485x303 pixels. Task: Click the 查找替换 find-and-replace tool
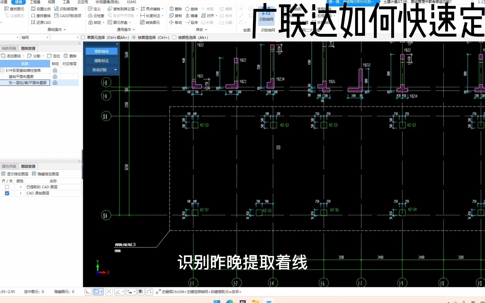click(x=41, y=16)
